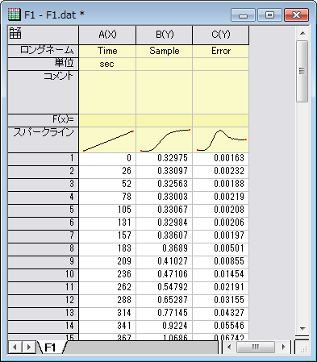317x362 pixels.
Task: Click the Error long name cell
Action: point(221,51)
